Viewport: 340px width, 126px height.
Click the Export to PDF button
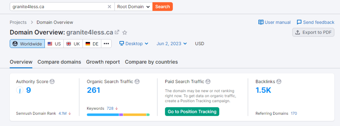[313, 32]
